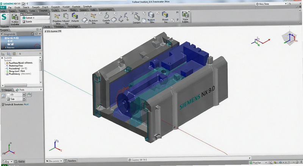Click the blue link beside the checkbox label
This screenshot has height=166, width=303.
(x=26, y=105)
